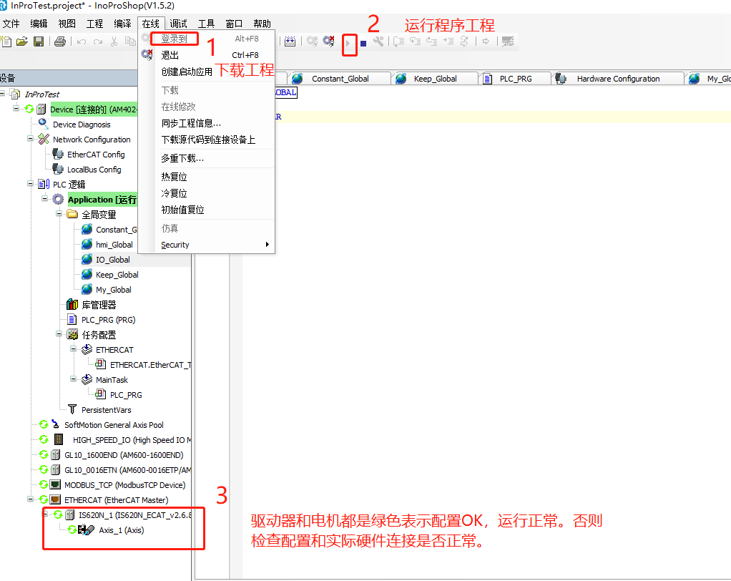This screenshot has height=581, width=731.
Task: Click the Copy icon on the toolbar
Action: coord(130,41)
